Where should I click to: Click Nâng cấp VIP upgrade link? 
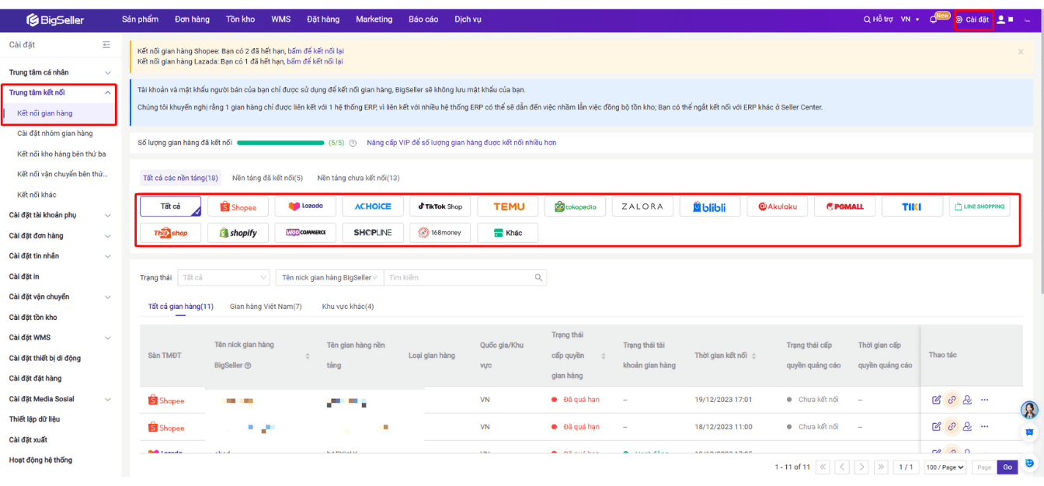[461, 143]
